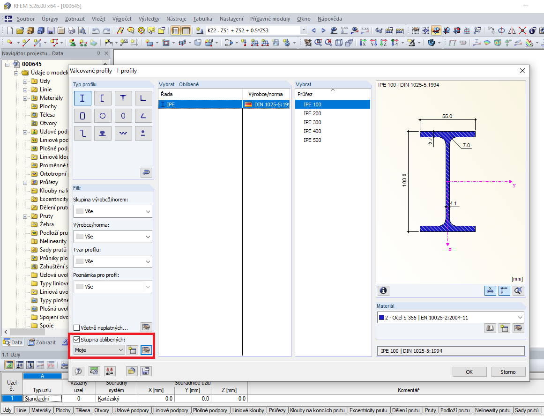Open favorites folder icon in dialog bottom bar

131,371
